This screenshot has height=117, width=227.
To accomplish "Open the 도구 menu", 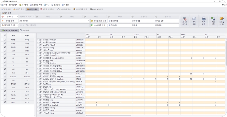I will click(47, 5).
